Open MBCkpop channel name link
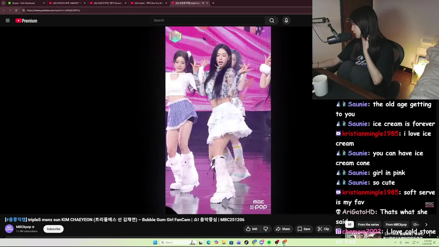Screen dimensions: 439x247 tap(23, 227)
